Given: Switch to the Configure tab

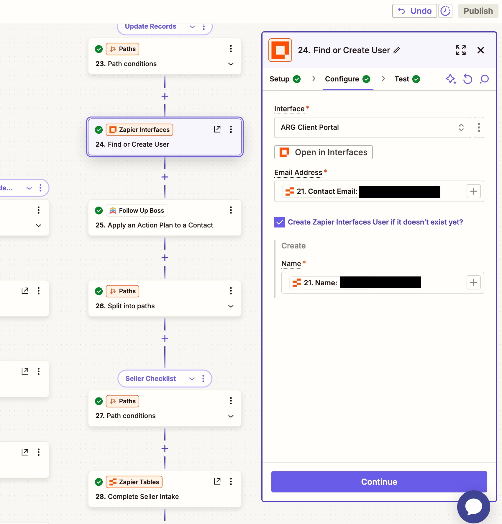Looking at the screenshot, I should point(348,79).
